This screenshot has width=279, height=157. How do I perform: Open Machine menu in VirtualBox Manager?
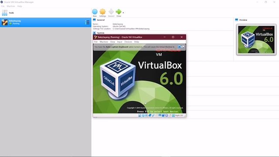[11, 6]
